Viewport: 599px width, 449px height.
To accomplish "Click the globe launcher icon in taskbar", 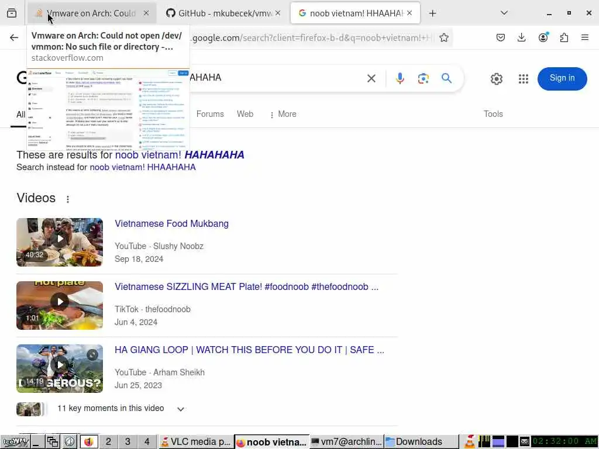I will pos(70,442).
